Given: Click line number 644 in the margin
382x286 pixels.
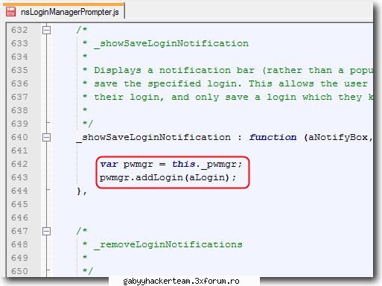Looking at the screenshot, I should 19,191.
